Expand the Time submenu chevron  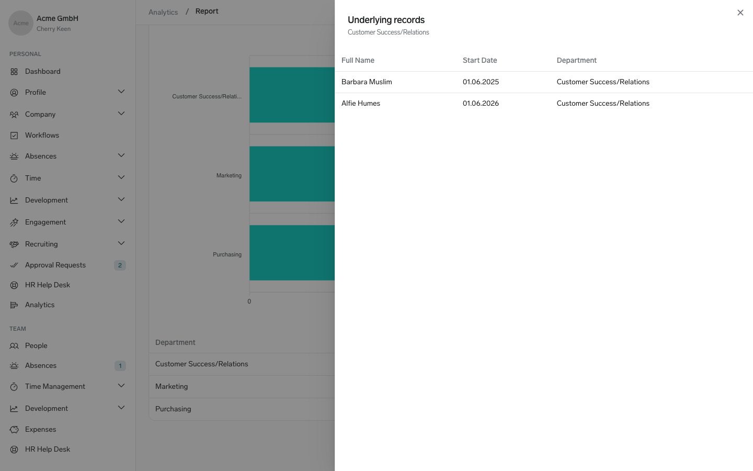(121, 177)
